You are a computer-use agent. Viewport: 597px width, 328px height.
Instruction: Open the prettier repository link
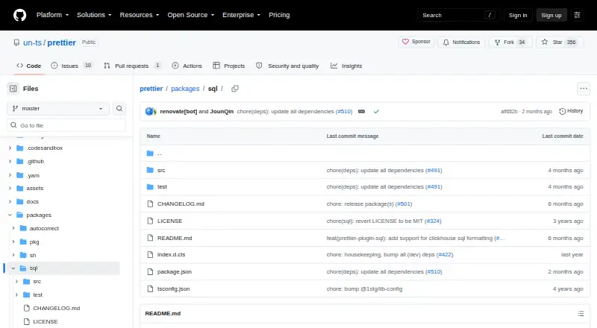(62, 42)
